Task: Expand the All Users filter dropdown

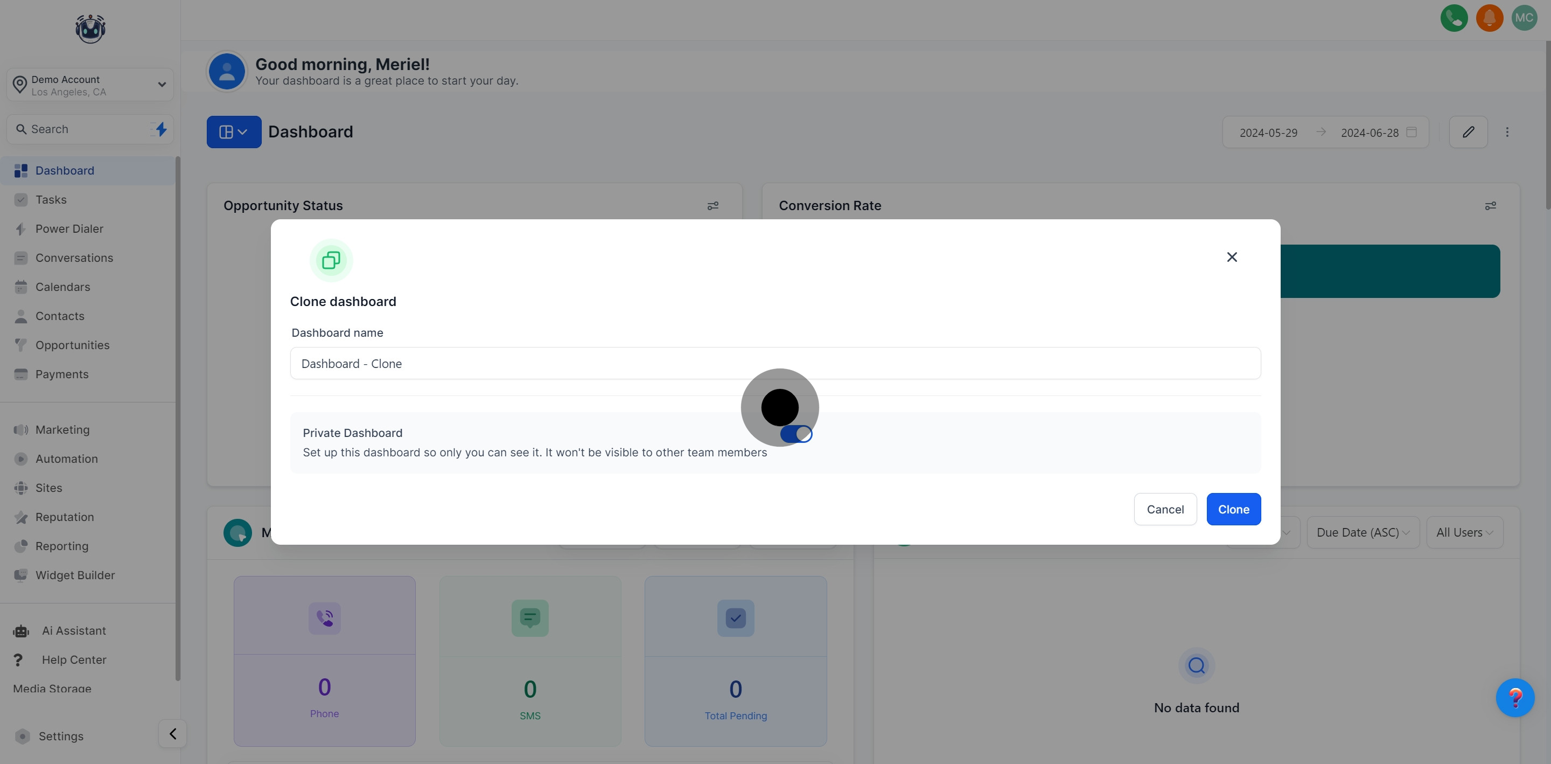Action: pyautogui.click(x=1464, y=533)
